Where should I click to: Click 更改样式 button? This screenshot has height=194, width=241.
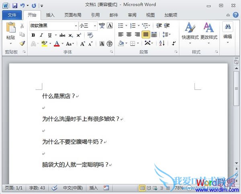(209, 33)
